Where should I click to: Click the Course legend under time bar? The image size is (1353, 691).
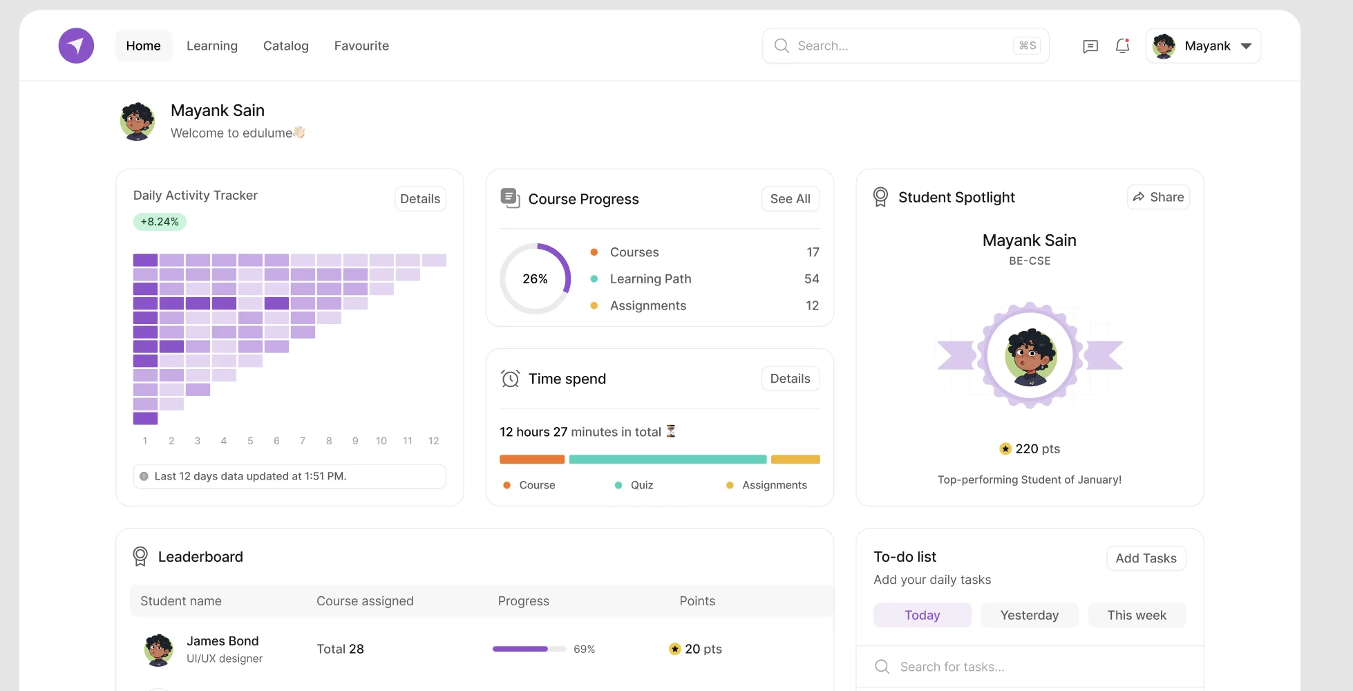(x=529, y=485)
